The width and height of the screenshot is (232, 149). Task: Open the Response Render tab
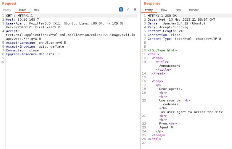(194, 10)
